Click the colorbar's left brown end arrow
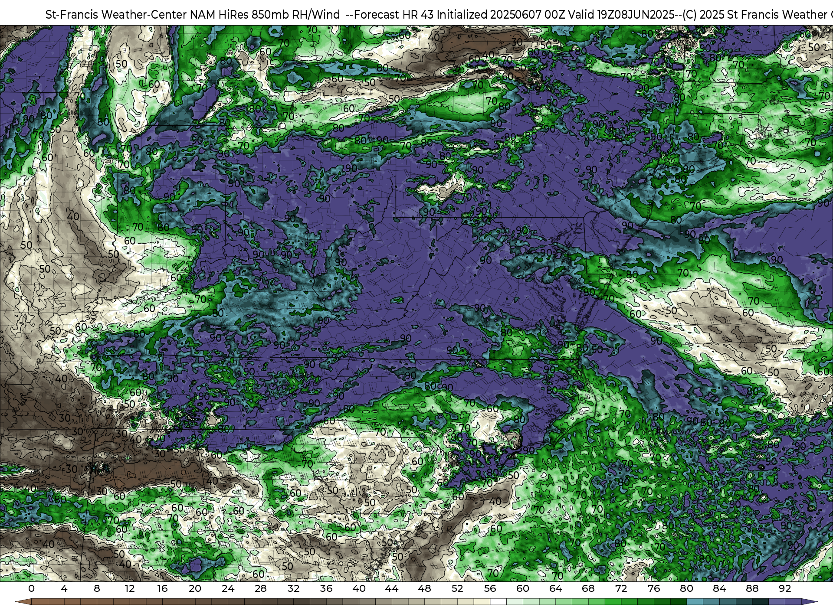This screenshot has width=833, height=607. point(23,602)
